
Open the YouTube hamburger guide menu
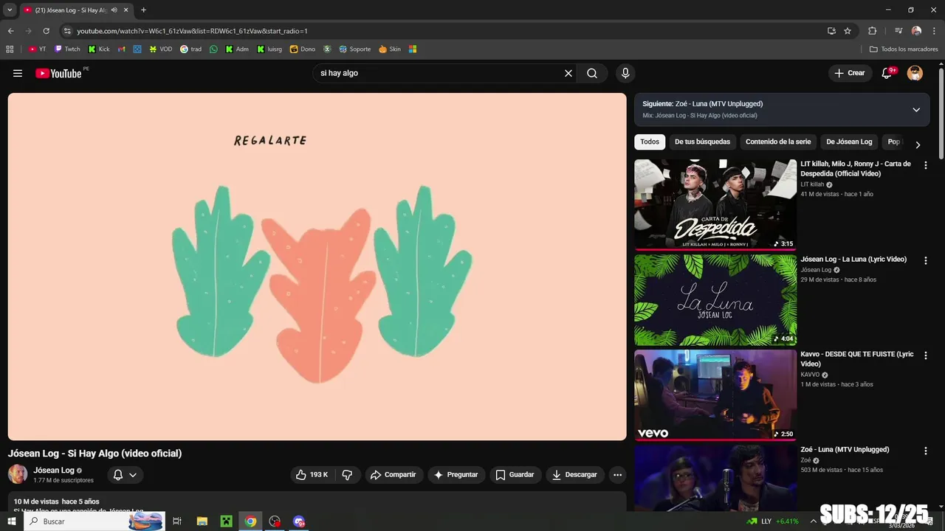[18, 73]
